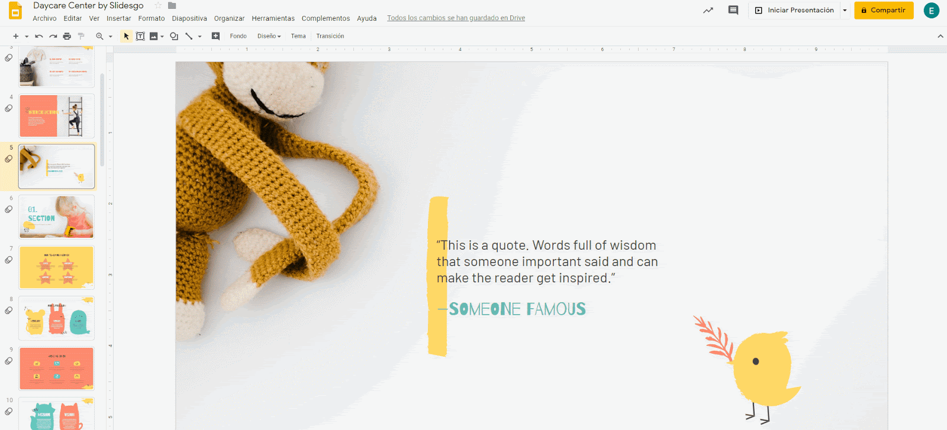Open the Diseño dropdown
This screenshot has height=430, width=947.
pos(269,36)
